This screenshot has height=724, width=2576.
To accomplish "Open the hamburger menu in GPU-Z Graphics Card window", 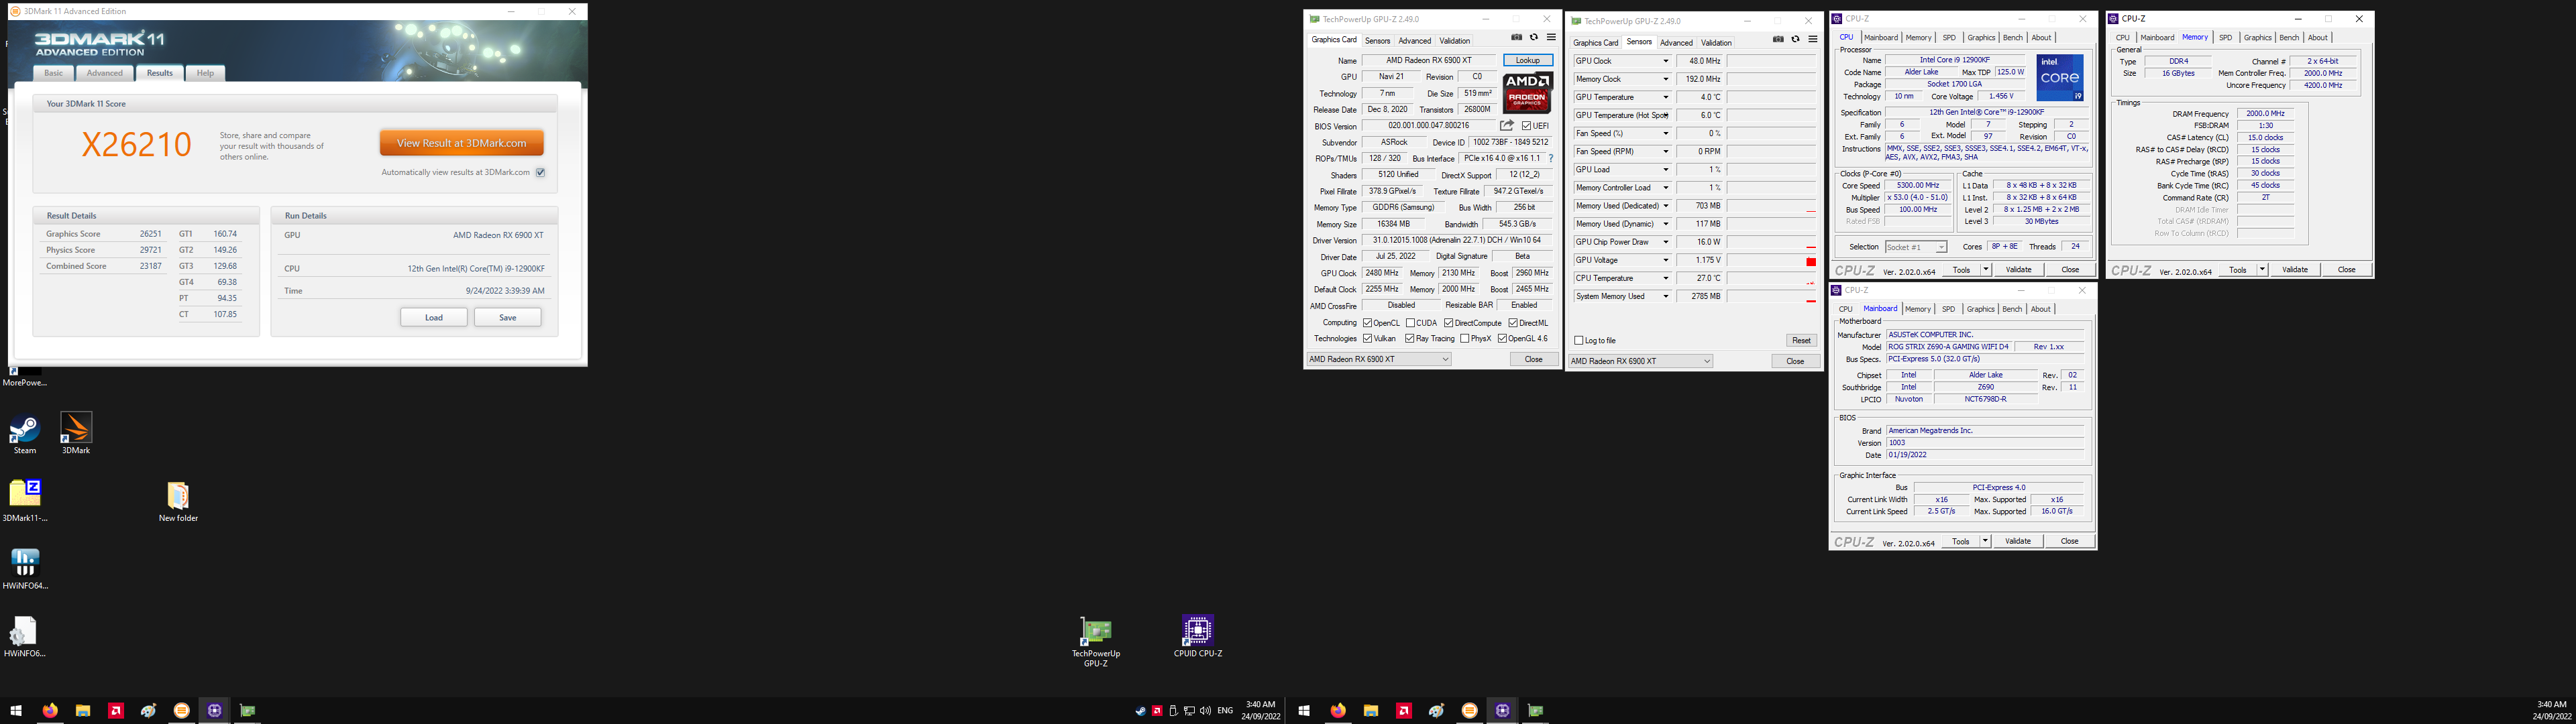I will 1551,38.
